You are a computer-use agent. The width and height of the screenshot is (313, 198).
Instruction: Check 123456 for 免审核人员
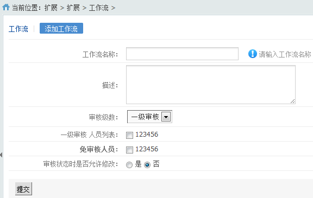point(129,150)
